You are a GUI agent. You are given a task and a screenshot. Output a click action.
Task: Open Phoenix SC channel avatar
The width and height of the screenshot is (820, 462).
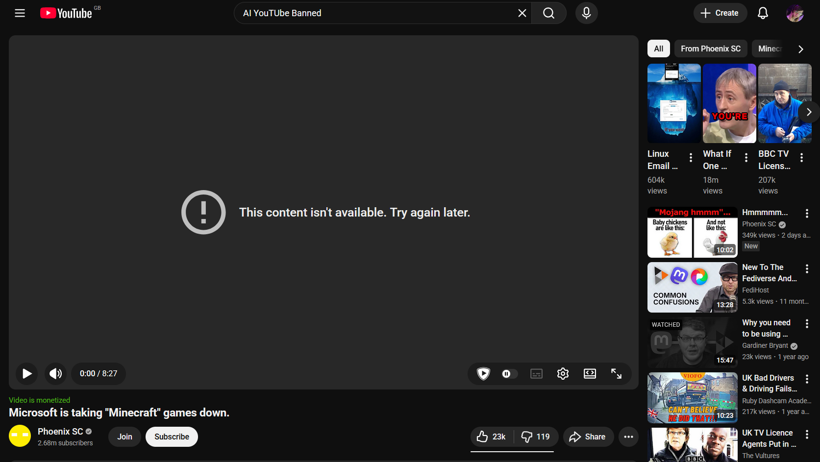20,436
